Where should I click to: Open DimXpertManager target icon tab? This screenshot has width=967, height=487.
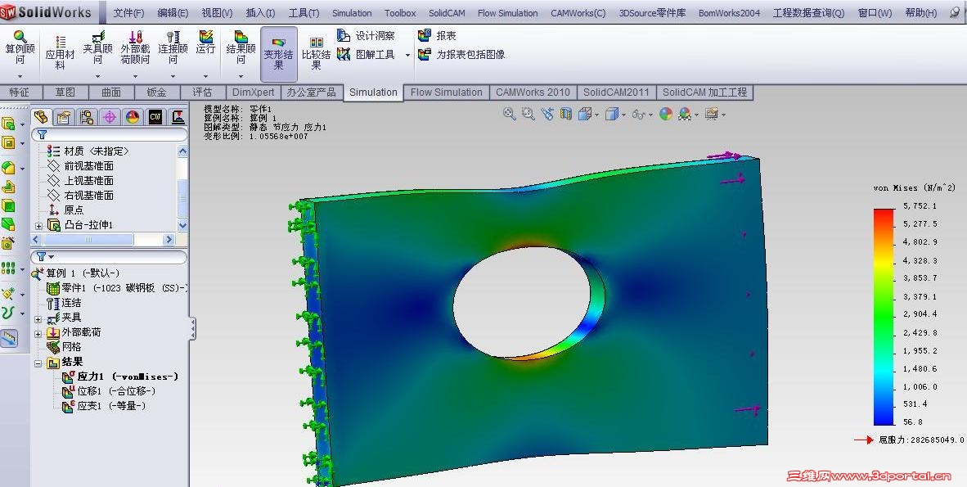point(110,117)
